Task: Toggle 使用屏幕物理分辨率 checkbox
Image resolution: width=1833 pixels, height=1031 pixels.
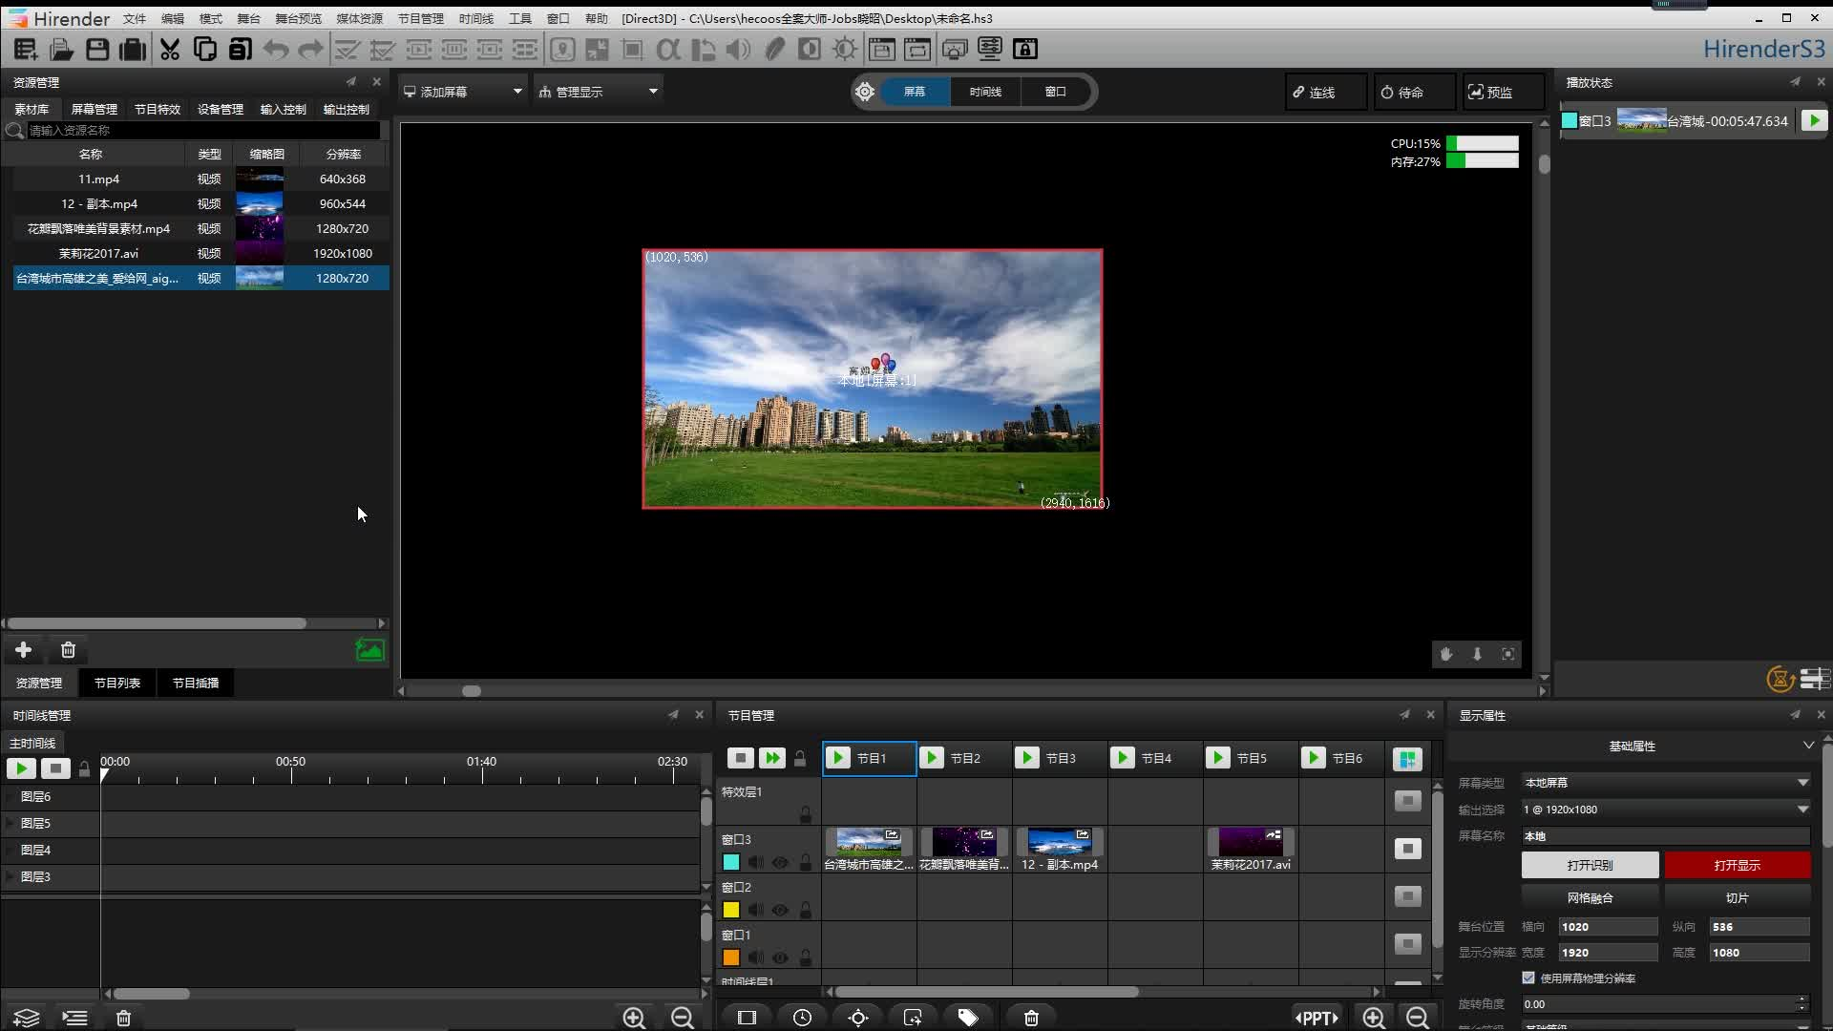Action: point(1528,978)
